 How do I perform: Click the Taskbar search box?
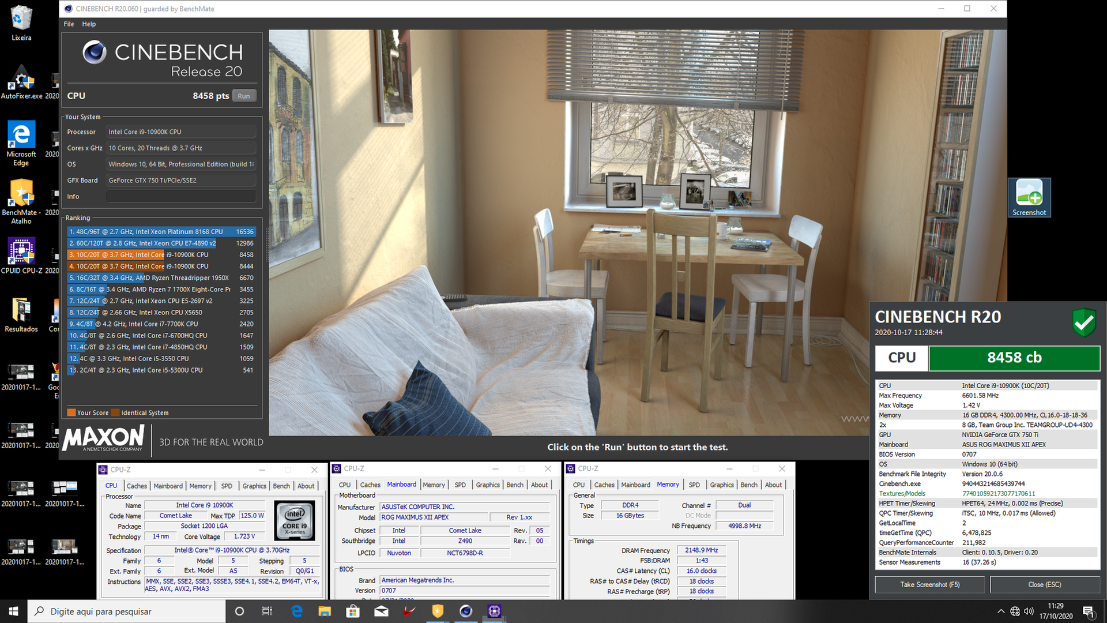[126, 611]
